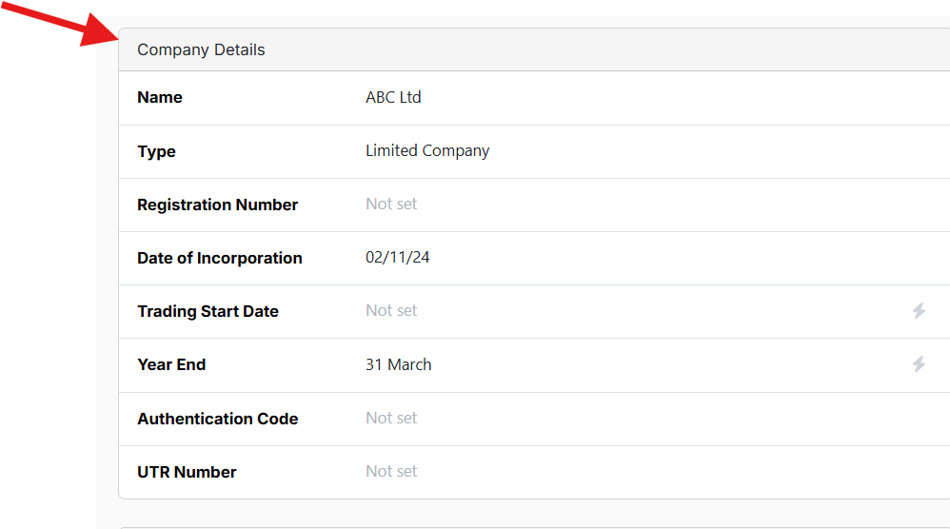Click the Year End label
Screen dimensions: 950x529
171,364
